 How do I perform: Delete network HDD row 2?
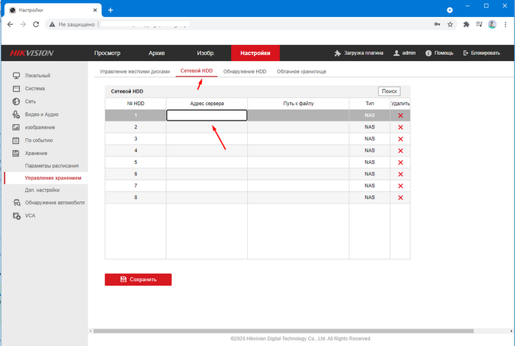[x=400, y=127]
